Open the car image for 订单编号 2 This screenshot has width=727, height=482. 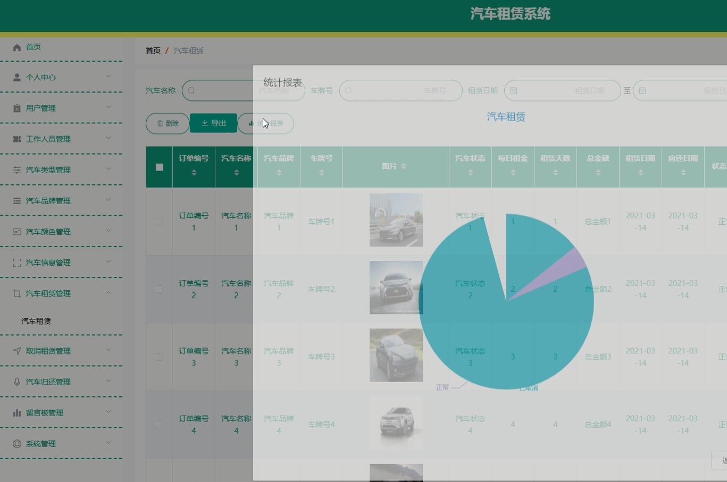click(396, 287)
